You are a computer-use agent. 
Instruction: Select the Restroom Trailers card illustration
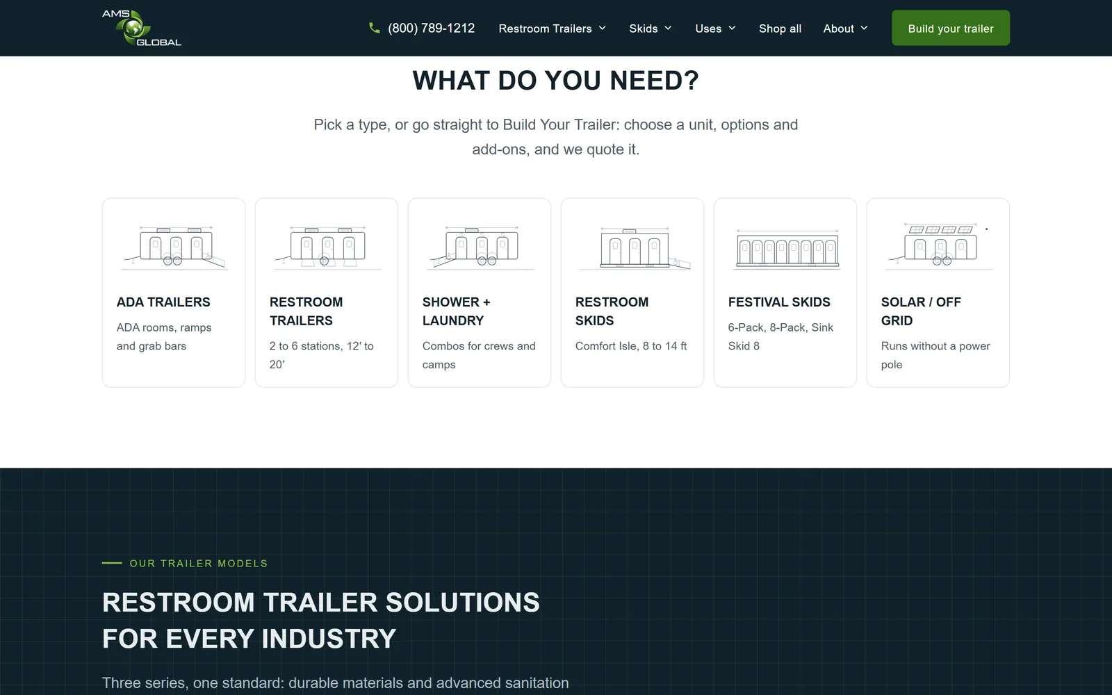click(327, 247)
